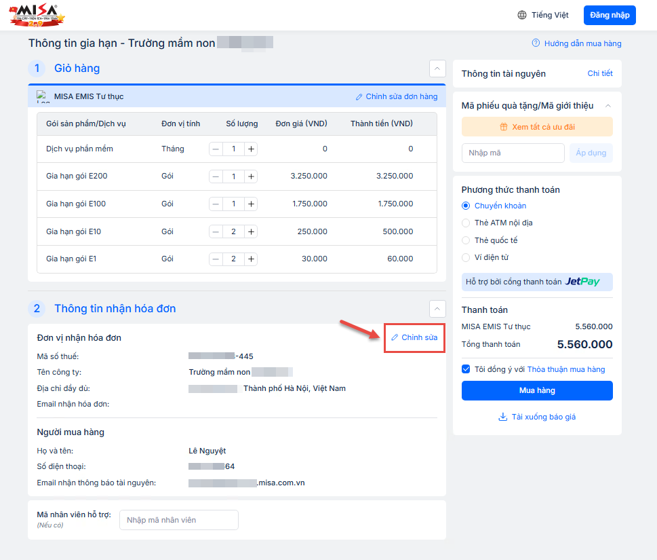The height and width of the screenshot is (560, 657).
Task: Collapse the Thông tin nhận hóa đơn section
Action: click(437, 309)
